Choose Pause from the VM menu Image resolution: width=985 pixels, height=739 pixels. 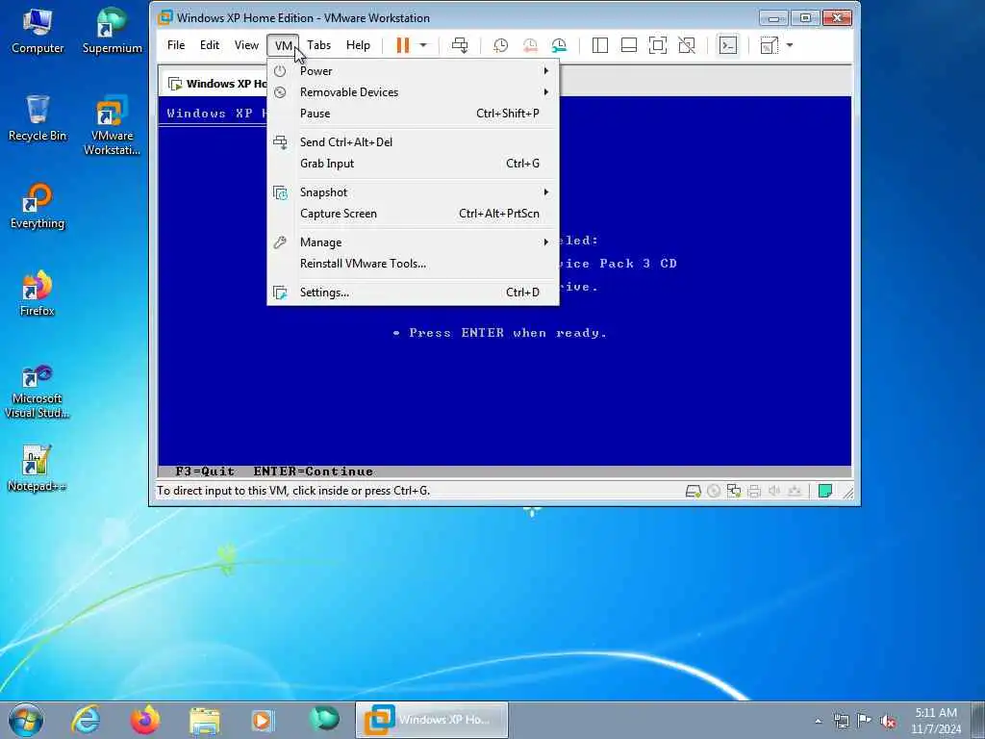[x=413, y=114]
